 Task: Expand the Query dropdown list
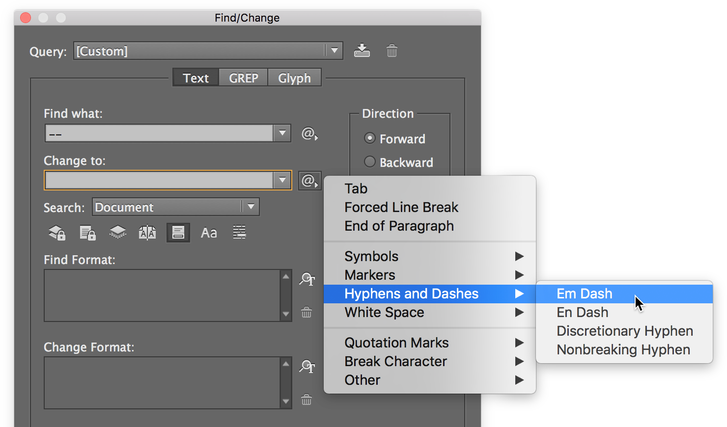click(334, 51)
